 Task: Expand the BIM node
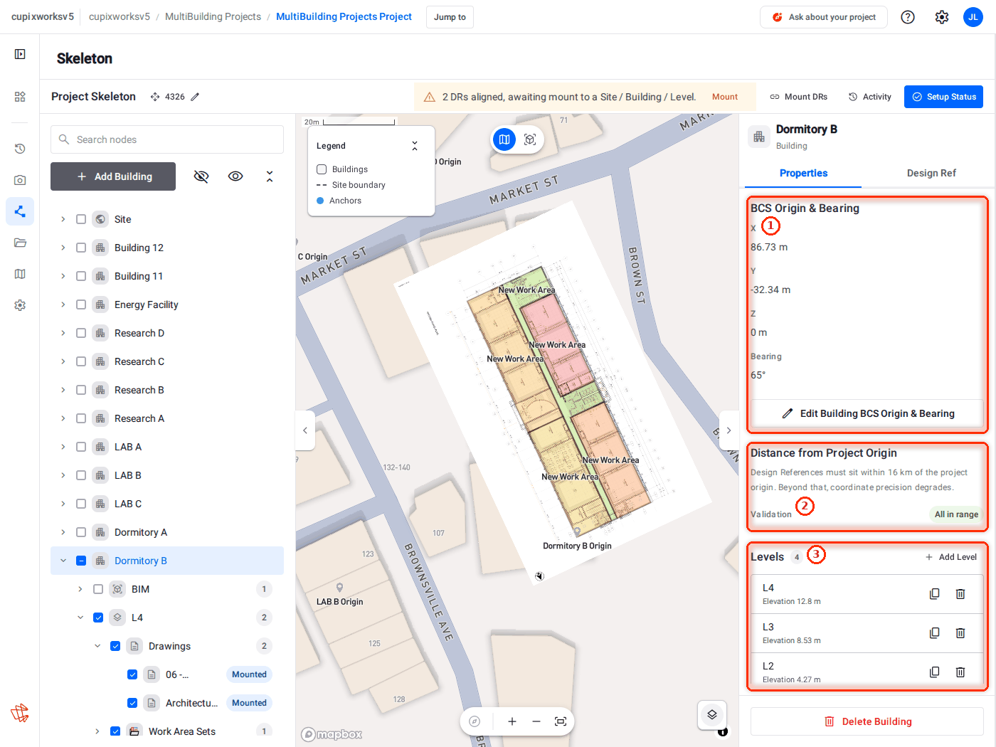[80, 589]
